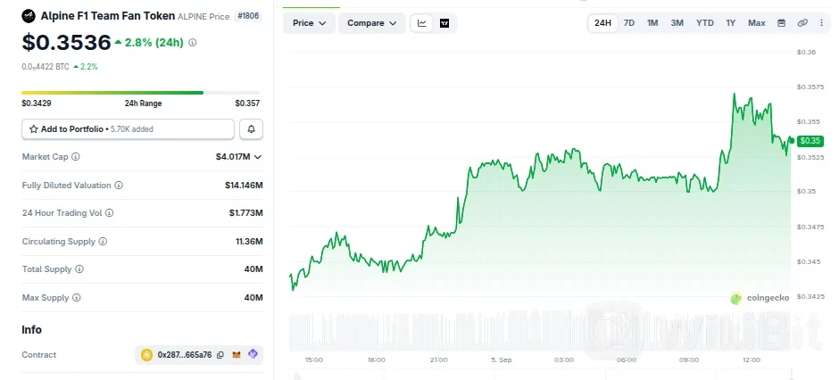Copy the contract address with copy icon
Viewport: 839px width, 380px height.
coord(220,355)
